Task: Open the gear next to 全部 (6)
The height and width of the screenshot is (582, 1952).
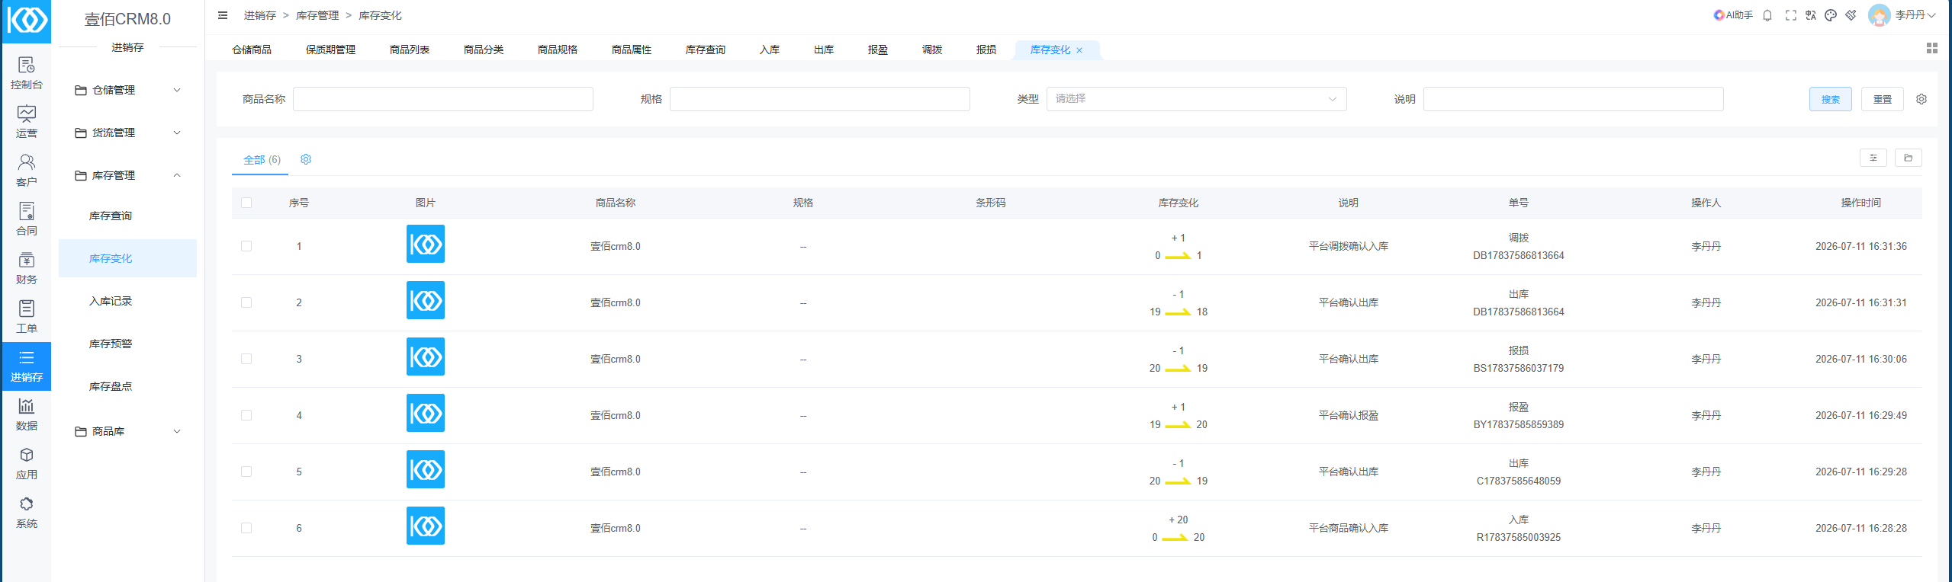Action: [306, 159]
